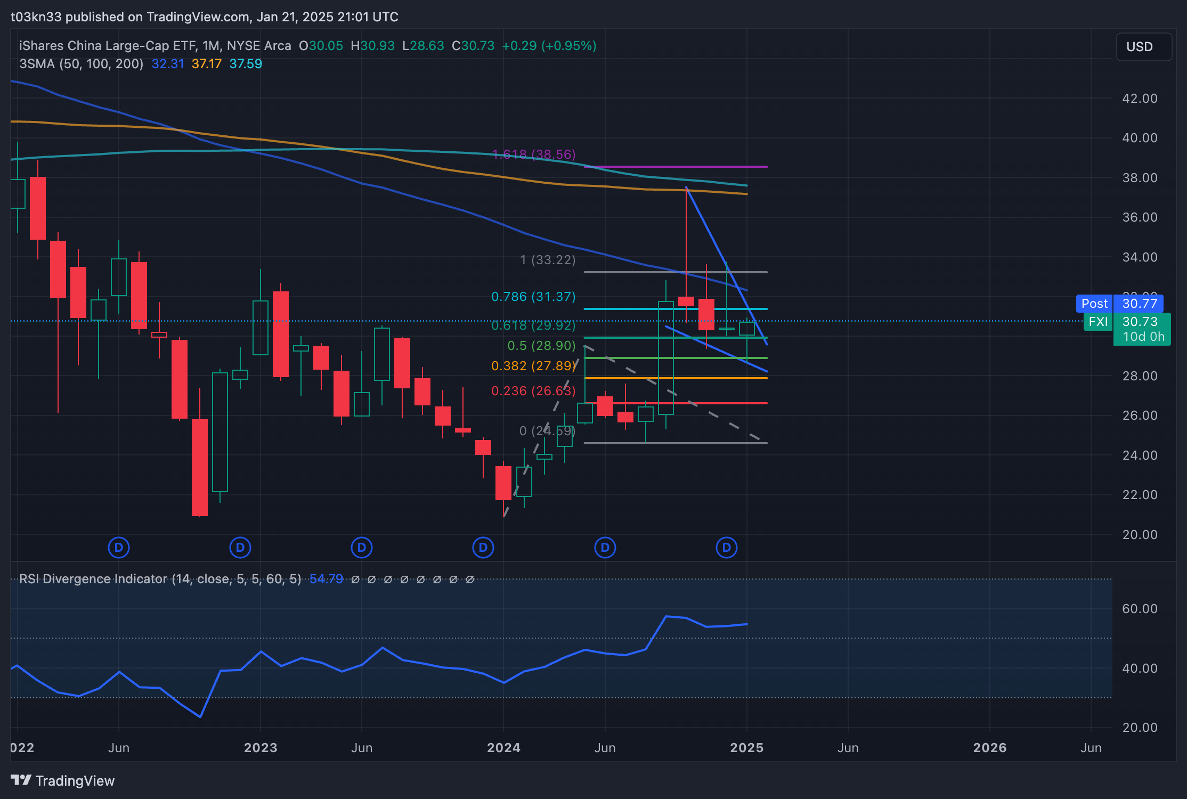Screen dimensions: 1187x799
Task: Click the 2024 label on time axis
Action: pos(503,748)
